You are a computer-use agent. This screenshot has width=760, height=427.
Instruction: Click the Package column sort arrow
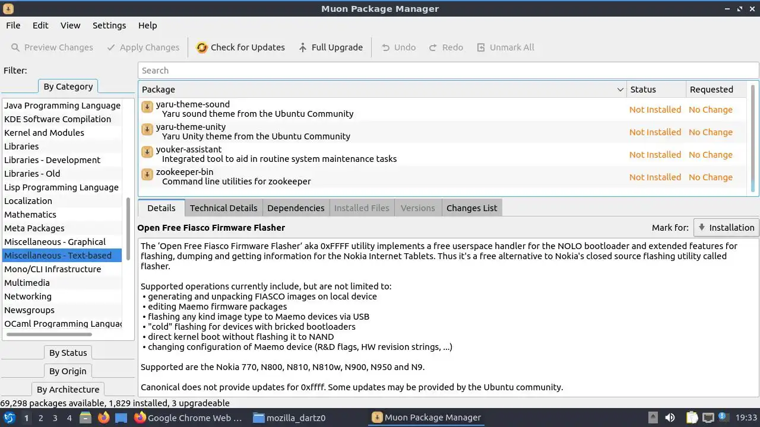click(620, 90)
